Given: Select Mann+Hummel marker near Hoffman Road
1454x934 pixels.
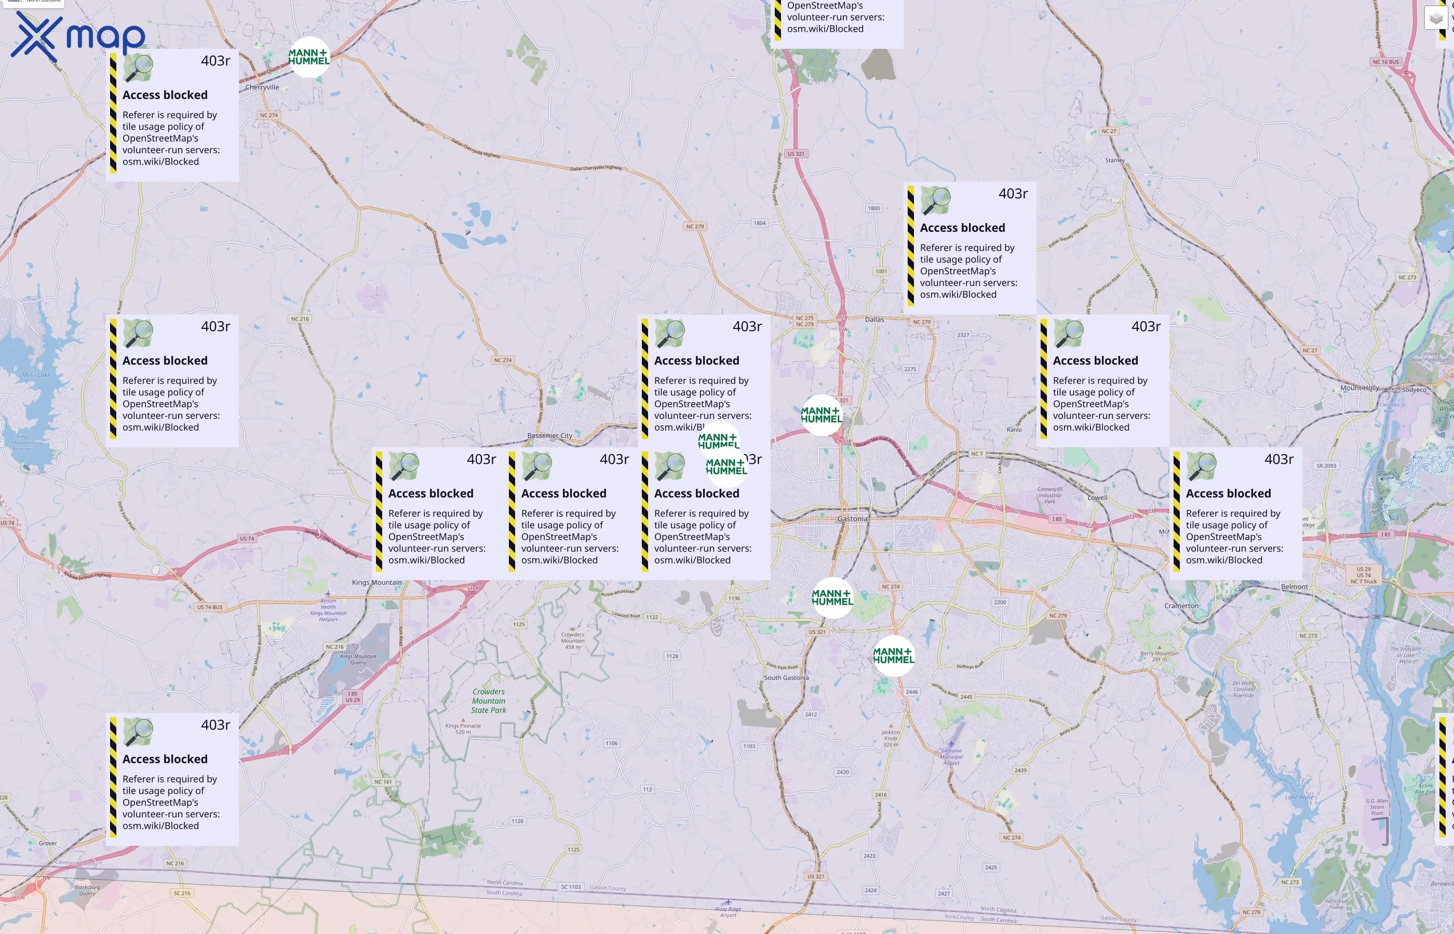Looking at the screenshot, I should (893, 656).
